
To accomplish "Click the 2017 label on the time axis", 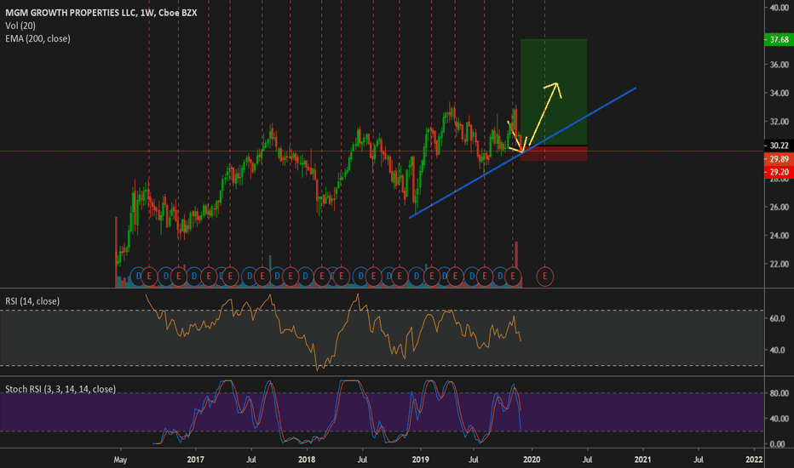I will click(195, 459).
